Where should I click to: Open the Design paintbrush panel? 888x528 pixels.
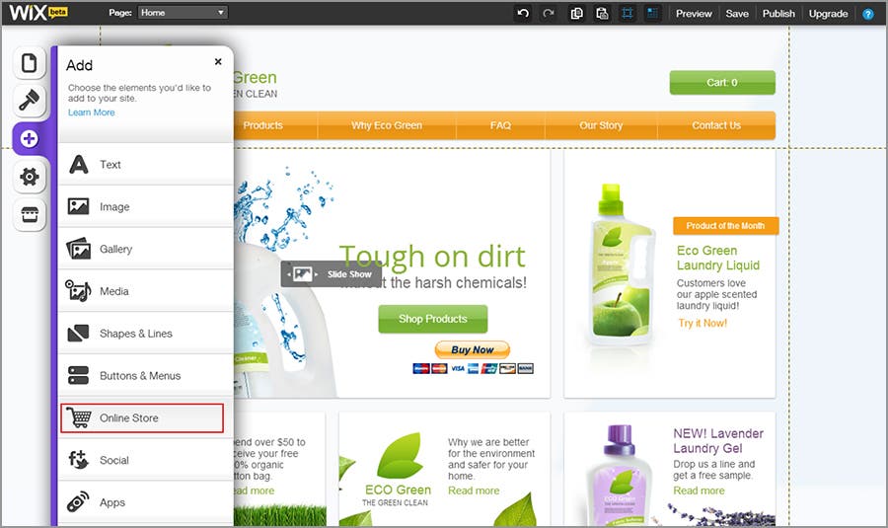30,101
